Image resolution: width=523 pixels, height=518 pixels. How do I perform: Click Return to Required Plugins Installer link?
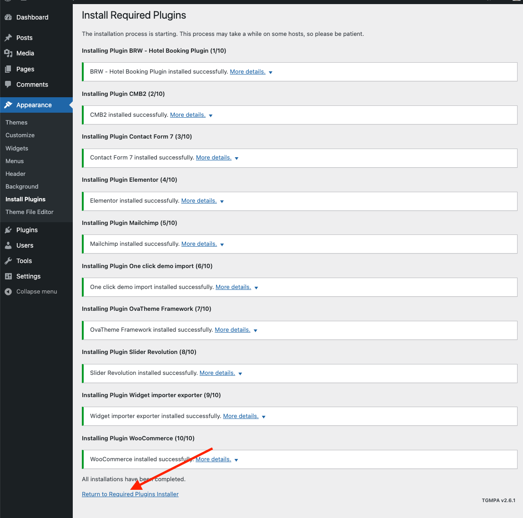point(130,494)
